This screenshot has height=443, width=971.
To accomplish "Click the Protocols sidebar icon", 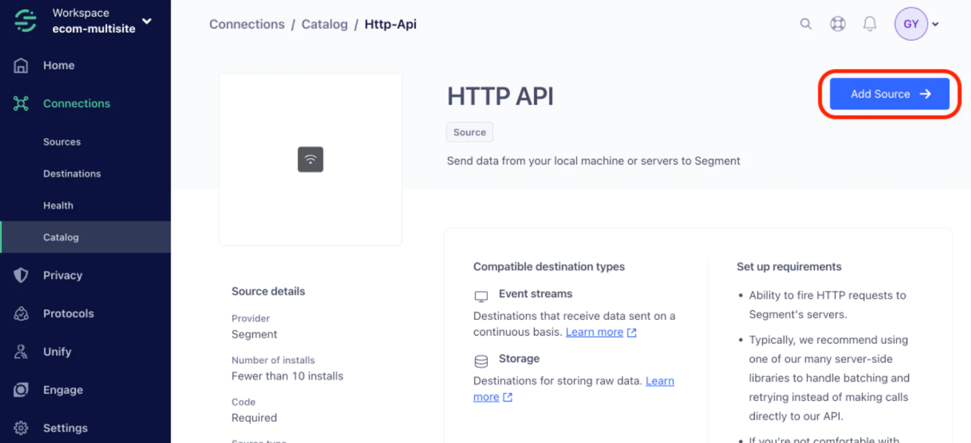I will (21, 313).
